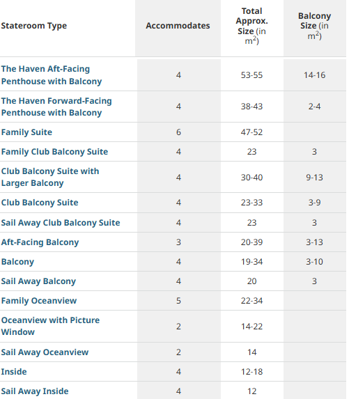
Task: Open The Haven Aft-Facing Penthouse with Balcony link
Action: click(52, 75)
